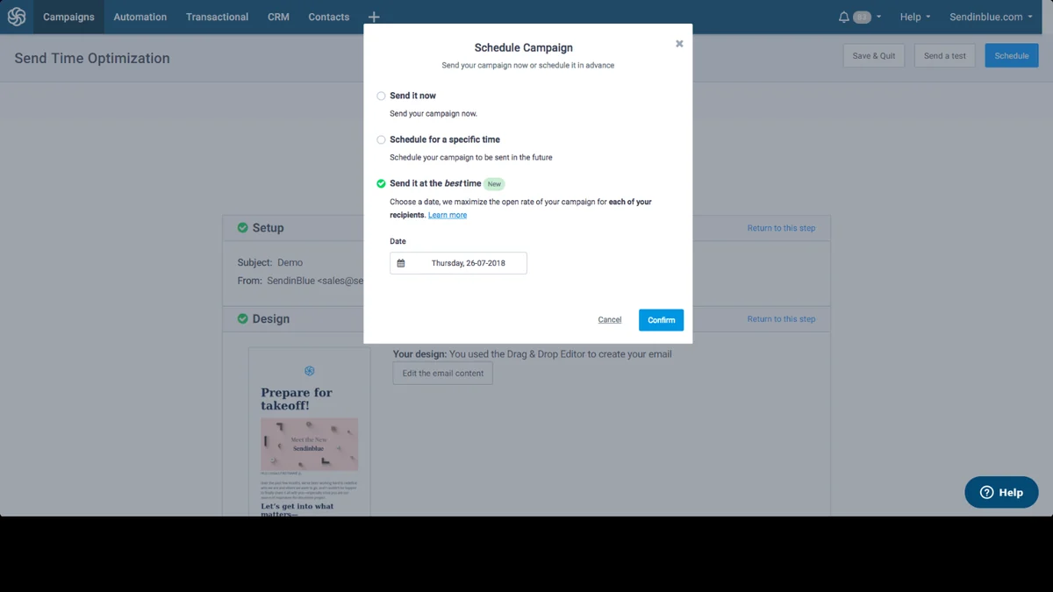Click the Sendinblue logo icon
This screenshot has height=592, width=1053.
click(x=16, y=16)
